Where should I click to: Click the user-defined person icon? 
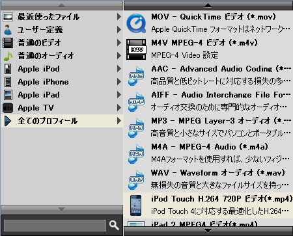tap(8, 30)
